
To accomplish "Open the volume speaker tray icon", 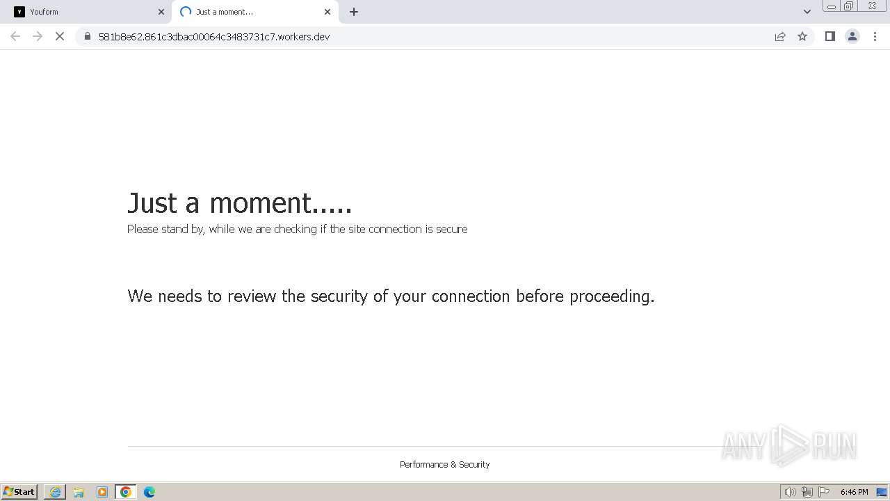I will (x=790, y=492).
